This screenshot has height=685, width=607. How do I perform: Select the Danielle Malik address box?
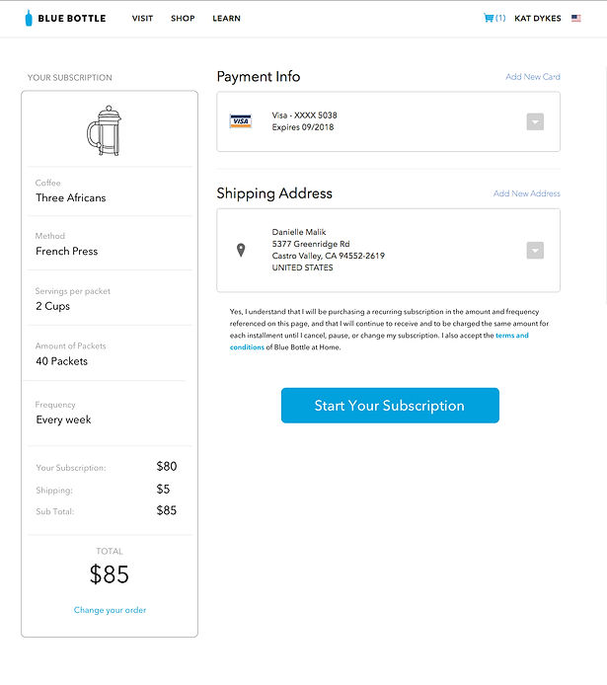[388, 251]
